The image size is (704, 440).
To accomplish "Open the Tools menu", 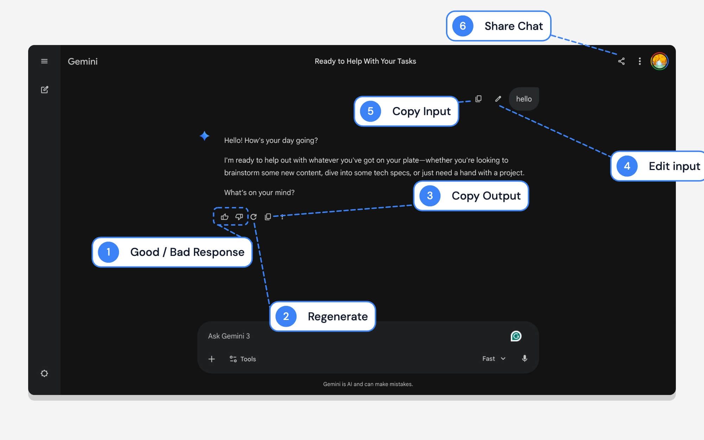I will coord(242,359).
